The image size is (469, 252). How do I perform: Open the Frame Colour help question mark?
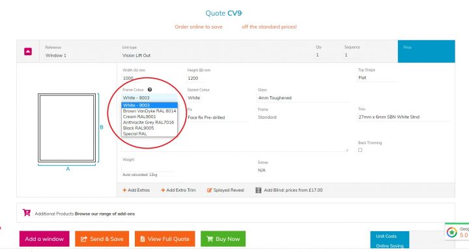point(150,90)
